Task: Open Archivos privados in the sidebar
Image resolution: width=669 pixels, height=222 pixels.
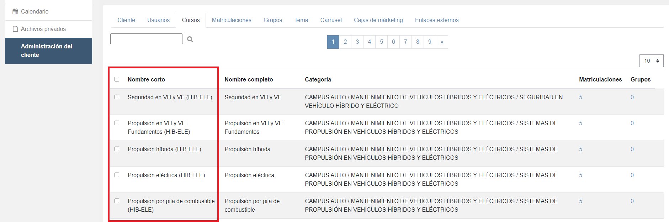Action: pyautogui.click(x=43, y=29)
